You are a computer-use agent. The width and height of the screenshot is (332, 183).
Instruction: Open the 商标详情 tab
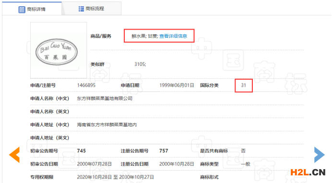pos(32,9)
